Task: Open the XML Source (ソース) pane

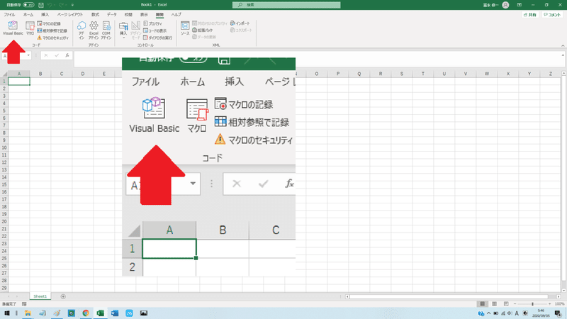Action: [x=185, y=28]
